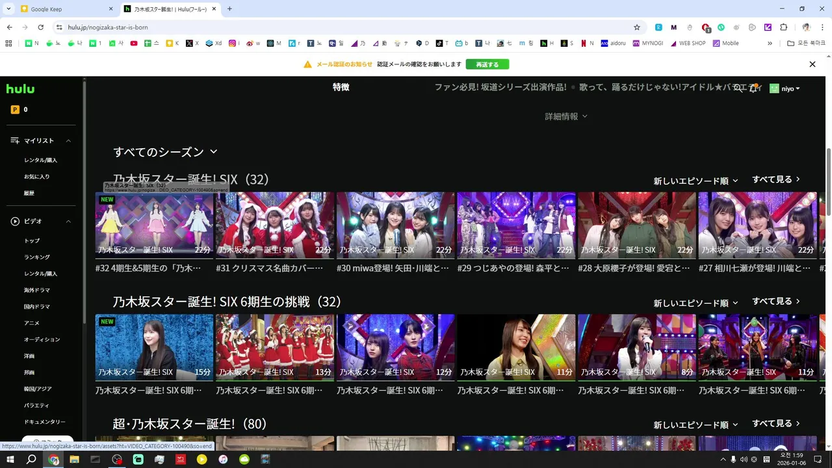Click すべて見る for 乃木坂スター誕生! SIX row
The height and width of the screenshot is (468, 832).
coord(776,179)
